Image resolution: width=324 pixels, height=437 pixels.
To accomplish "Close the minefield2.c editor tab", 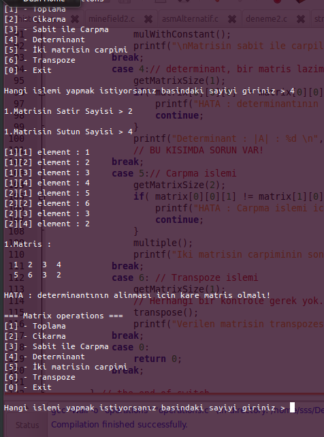I will tap(148, 19).
